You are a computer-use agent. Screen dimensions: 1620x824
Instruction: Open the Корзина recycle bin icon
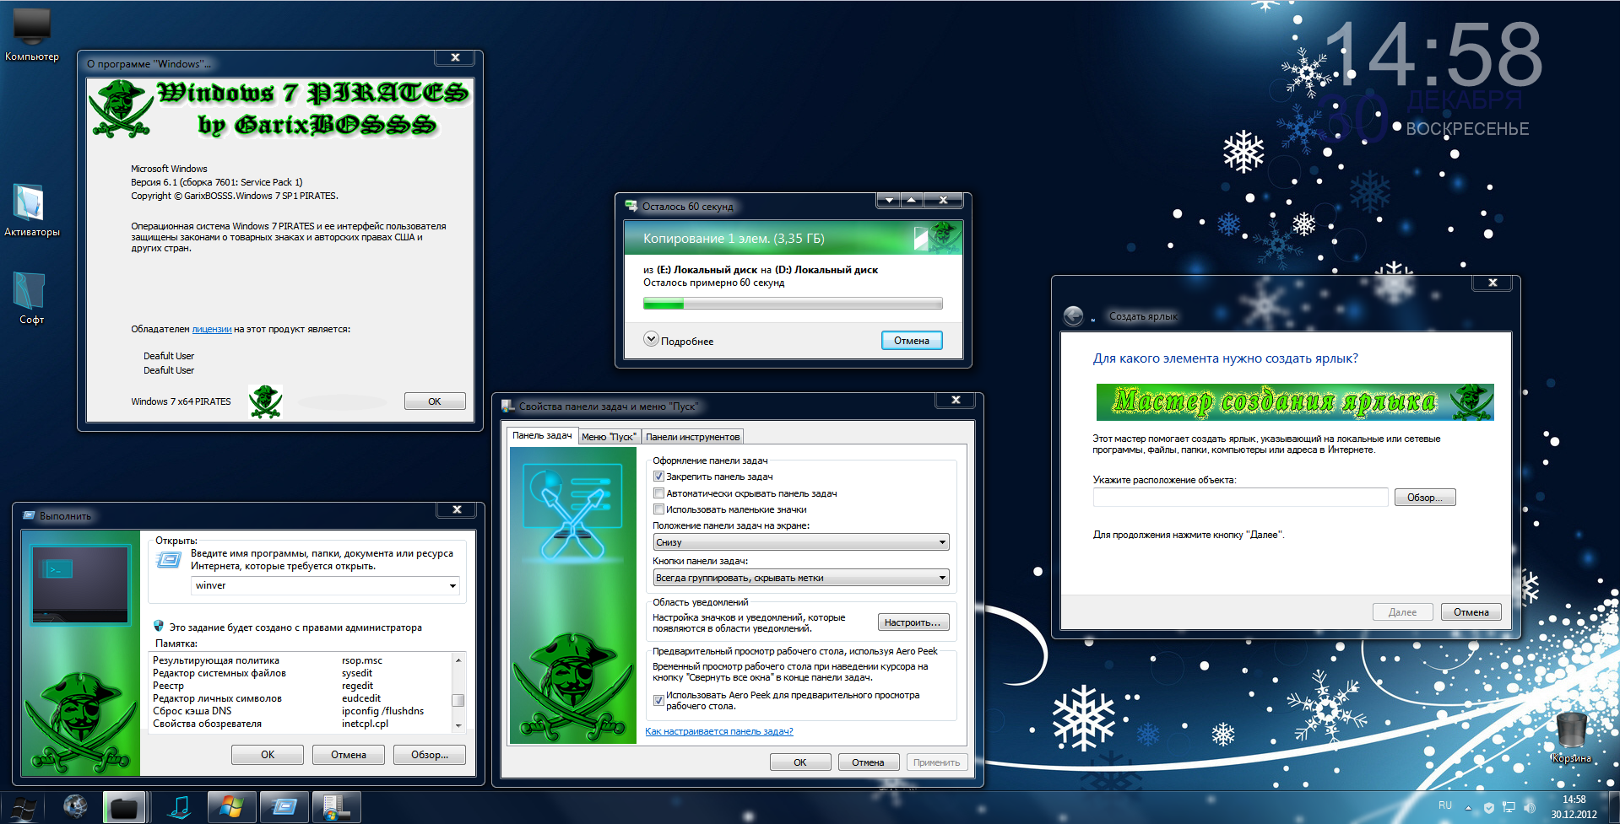[1571, 738]
